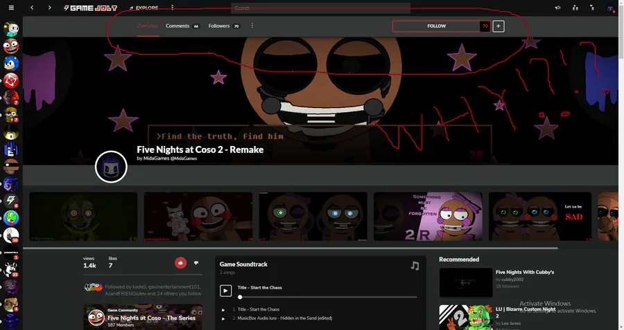
Task: Open the three-dot menu beside Followers
Action: pyautogui.click(x=252, y=26)
